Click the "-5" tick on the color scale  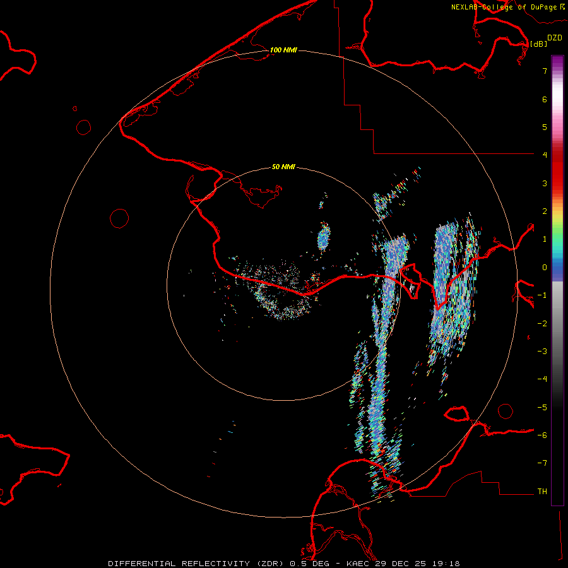click(542, 408)
